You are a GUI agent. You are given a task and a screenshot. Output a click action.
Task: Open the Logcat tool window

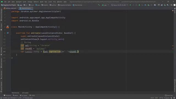pos(24,95)
